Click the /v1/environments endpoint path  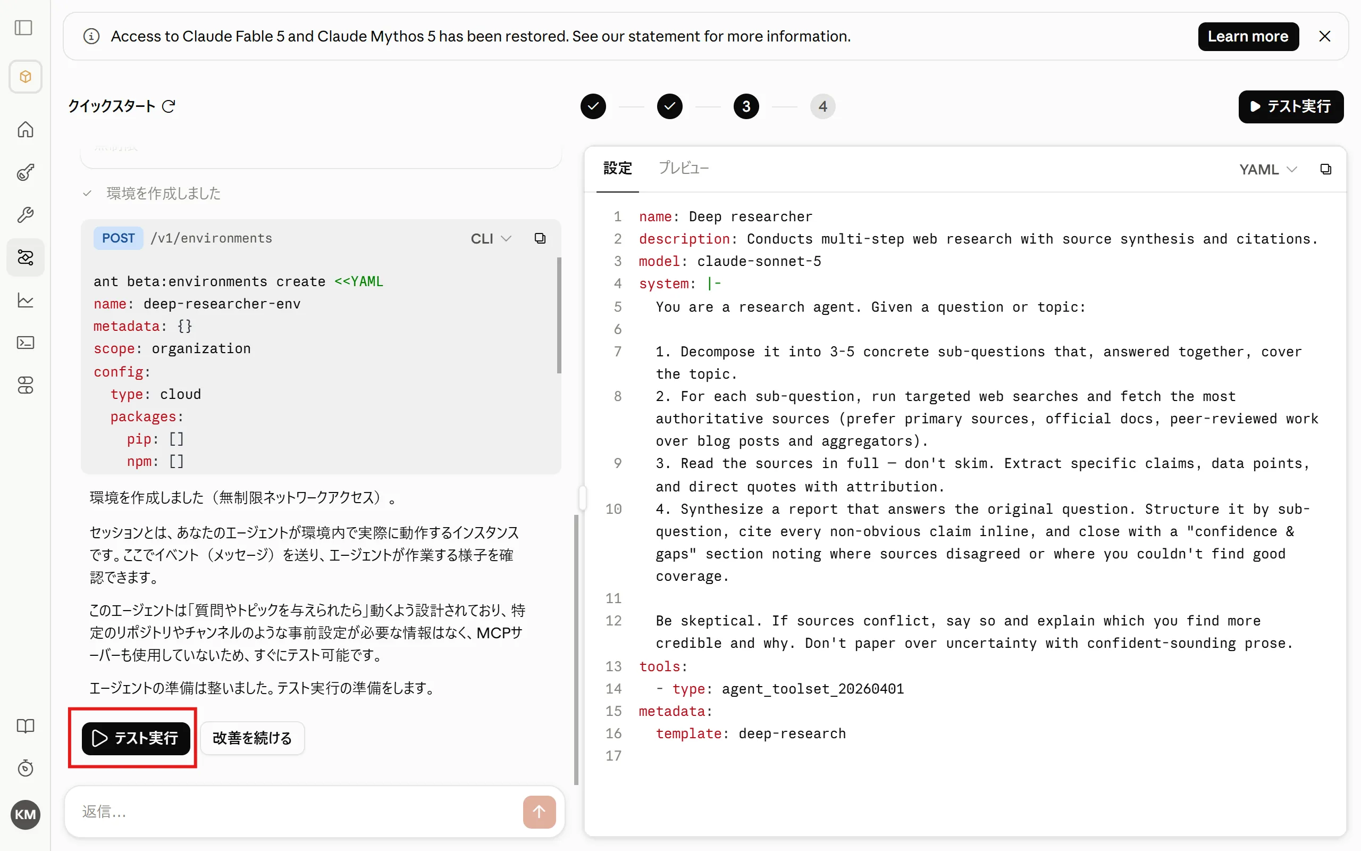click(x=211, y=239)
